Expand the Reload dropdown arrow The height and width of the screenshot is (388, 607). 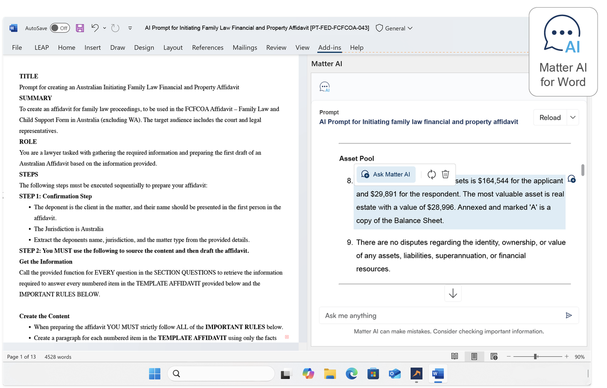573,117
